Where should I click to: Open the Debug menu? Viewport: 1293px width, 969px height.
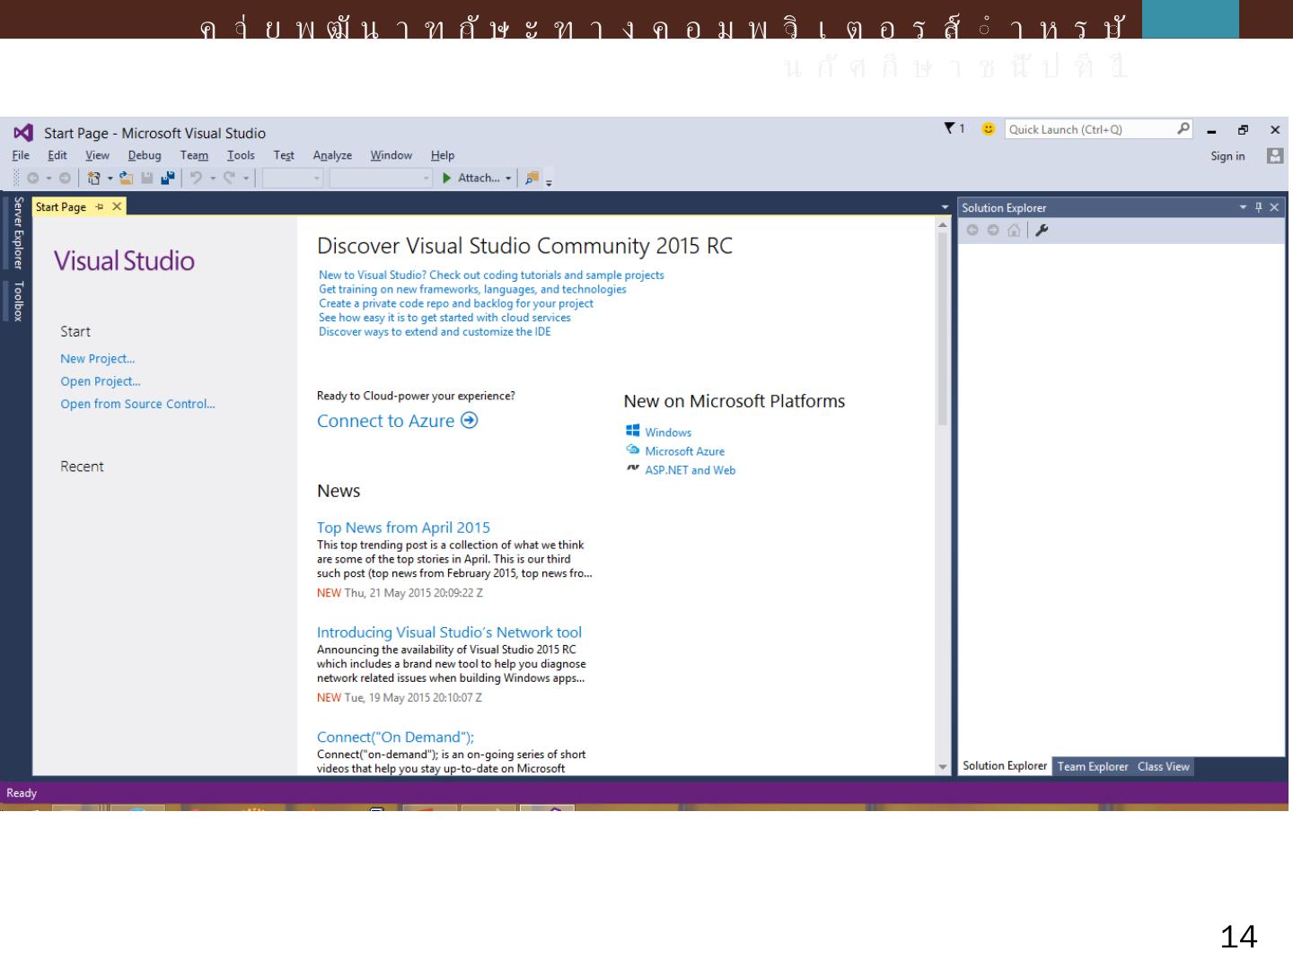click(144, 155)
